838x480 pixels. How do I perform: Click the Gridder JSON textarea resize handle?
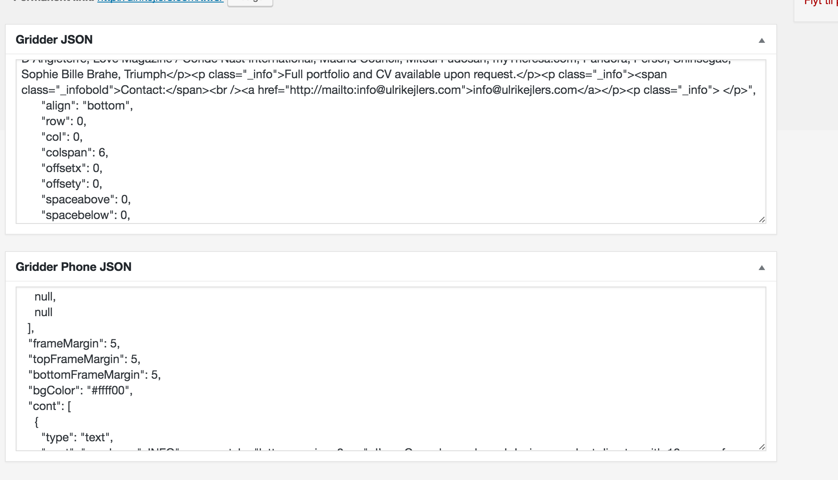pyautogui.click(x=762, y=220)
